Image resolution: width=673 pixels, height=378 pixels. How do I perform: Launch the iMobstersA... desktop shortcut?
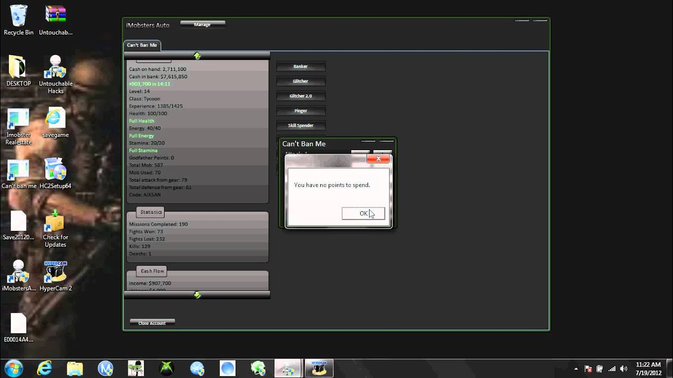coord(18,276)
